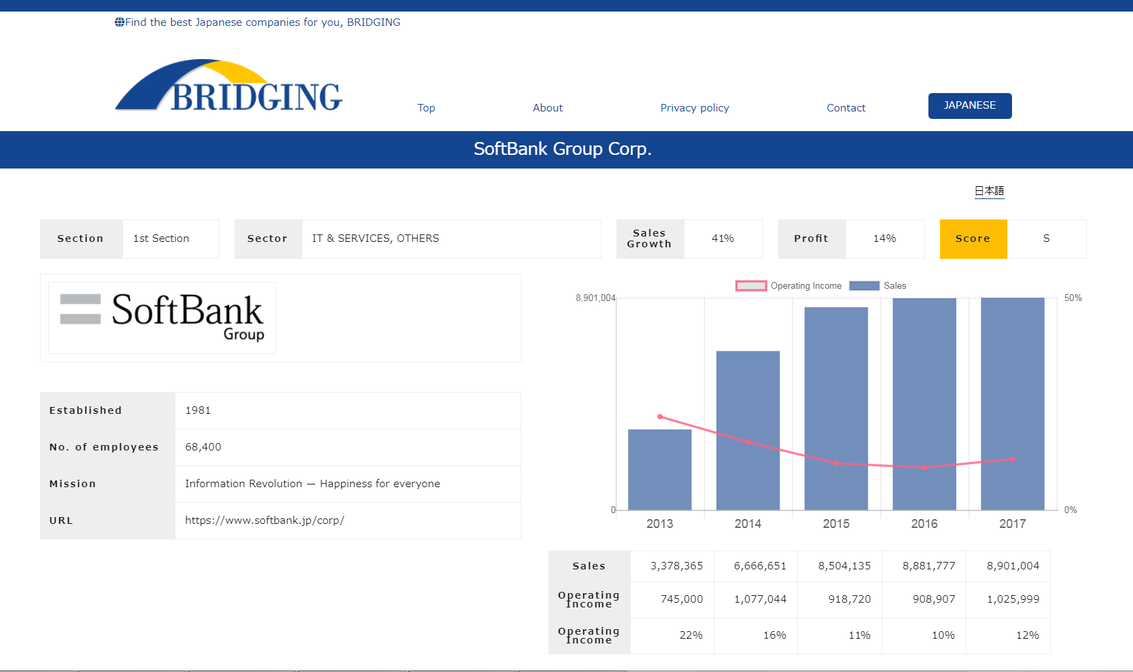Click the 日本語 language link
This screenshot has width=1133, height=672.
point(990,191)
